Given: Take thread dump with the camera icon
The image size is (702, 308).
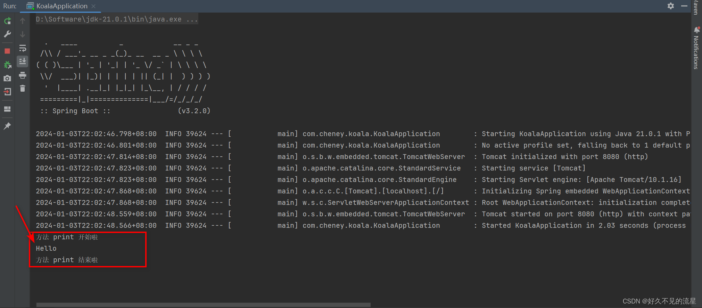Looking at the screenshot, I should (x=7, y=78).
